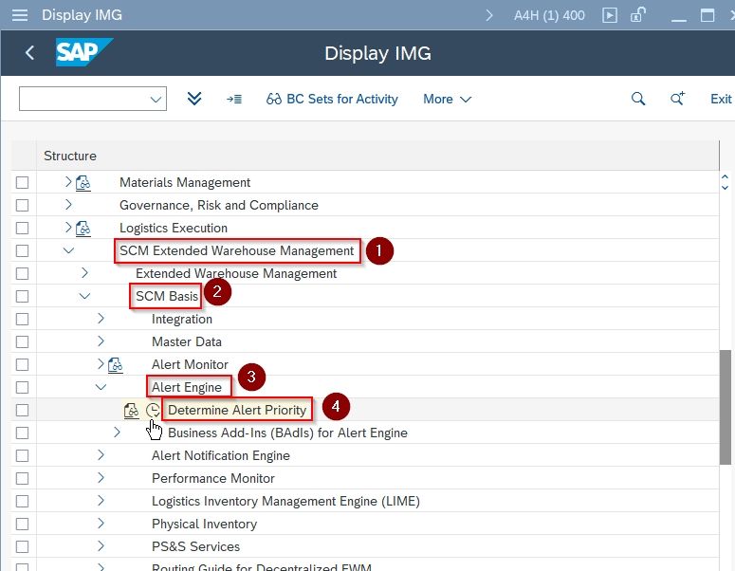735x571 pixels.
Task: Click the Search magnifier icon
Action: pos(638,99)
